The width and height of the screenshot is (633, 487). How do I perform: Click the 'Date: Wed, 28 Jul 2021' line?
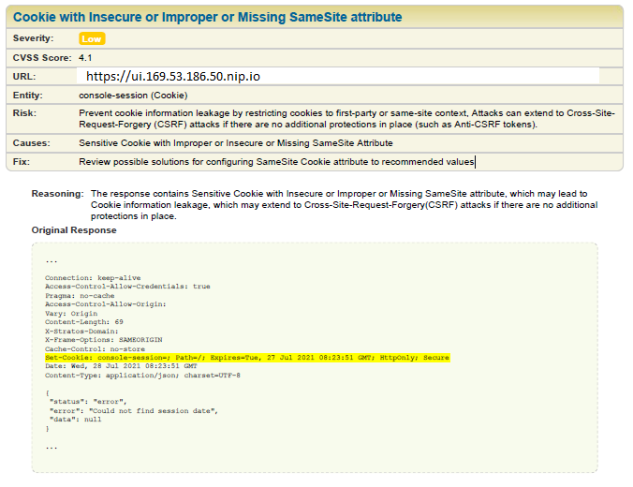(x=121, y=366)
